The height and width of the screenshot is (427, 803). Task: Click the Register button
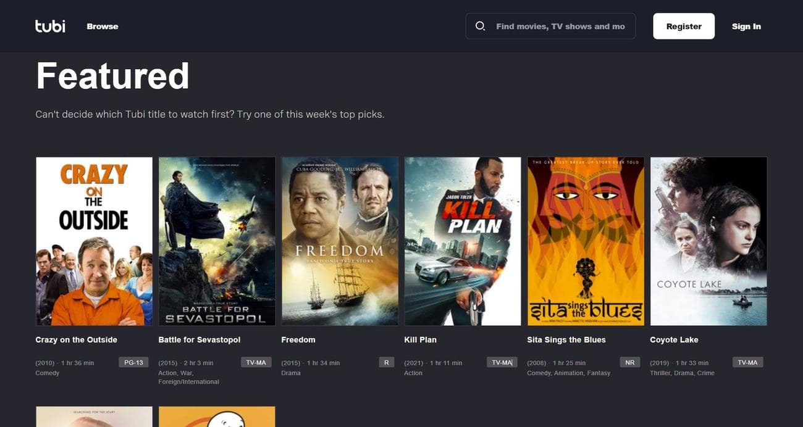coord(684,25)
